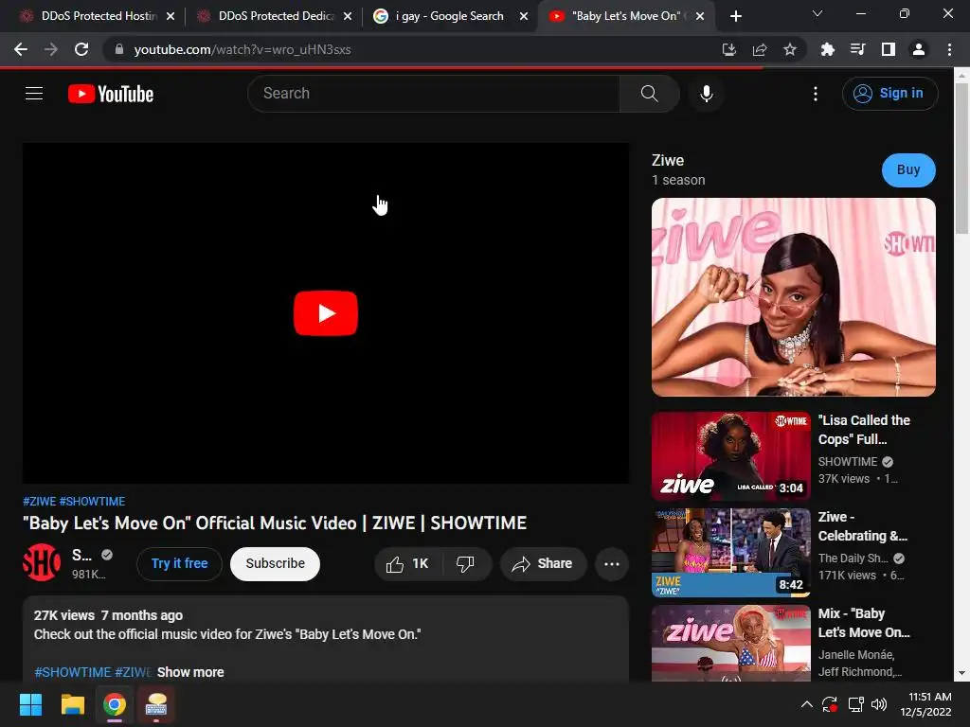Reload the current page
This screenshot has height=727, width=970.
click(x=81, y=49)
